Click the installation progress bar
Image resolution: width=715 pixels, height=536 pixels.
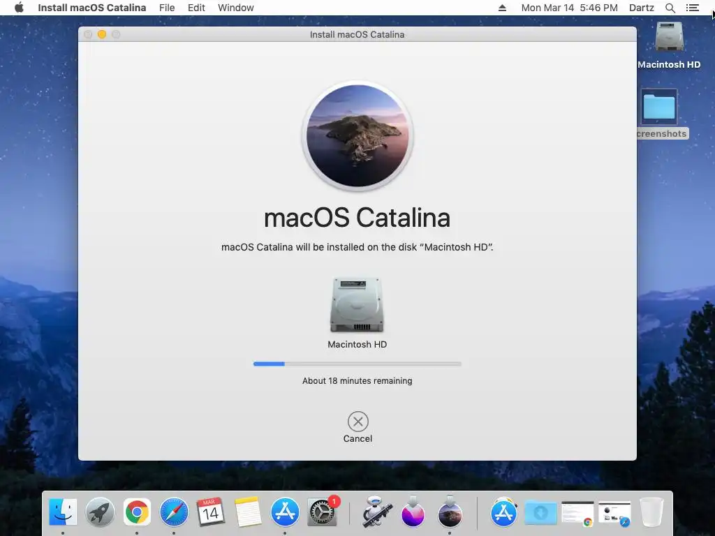357,364
